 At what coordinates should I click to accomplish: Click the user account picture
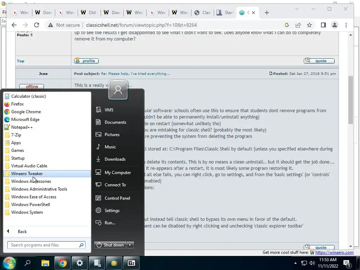tap(118, 90)
